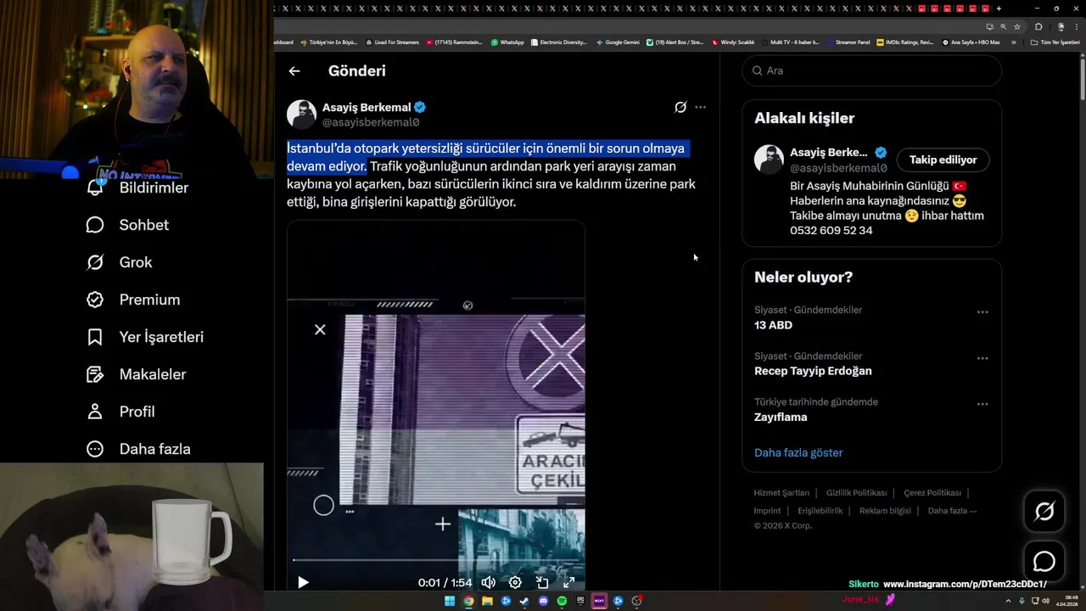Click the Sohbet speech bubble icon
The image size is (1086, 611).
[x=95, y=225]
